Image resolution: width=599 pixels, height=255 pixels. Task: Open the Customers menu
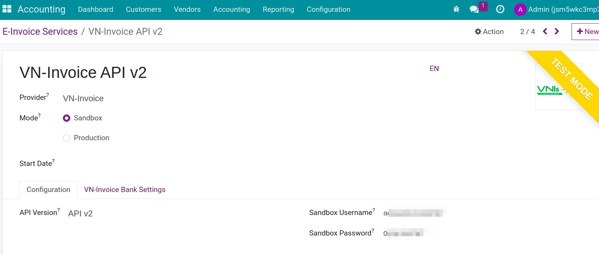[x=144, y=9]
